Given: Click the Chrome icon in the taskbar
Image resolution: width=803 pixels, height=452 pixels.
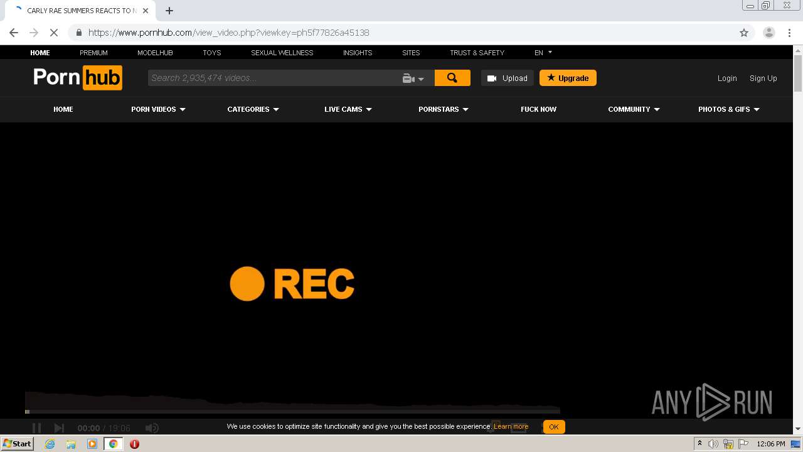Looking at the screenshot, I should coord(114,444).
